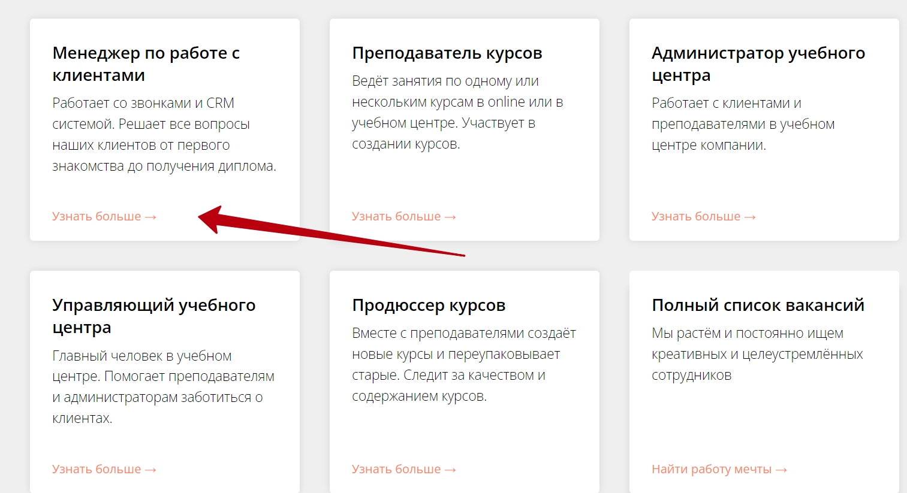The width and height of the screenshot is (907, 493).
Task: Select the heading "Менеджер по работе с клиентами"
Action: click(x=146, y=64)
